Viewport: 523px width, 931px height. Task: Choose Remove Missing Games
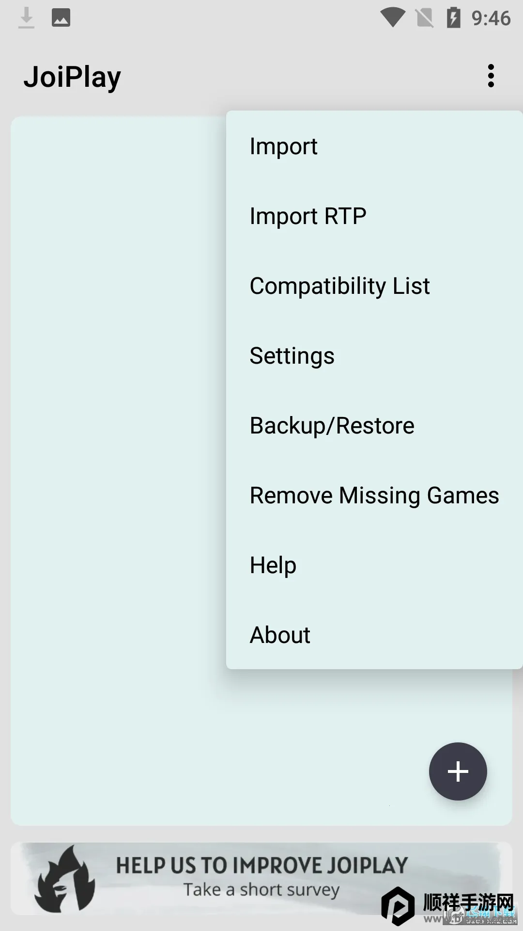374,496
